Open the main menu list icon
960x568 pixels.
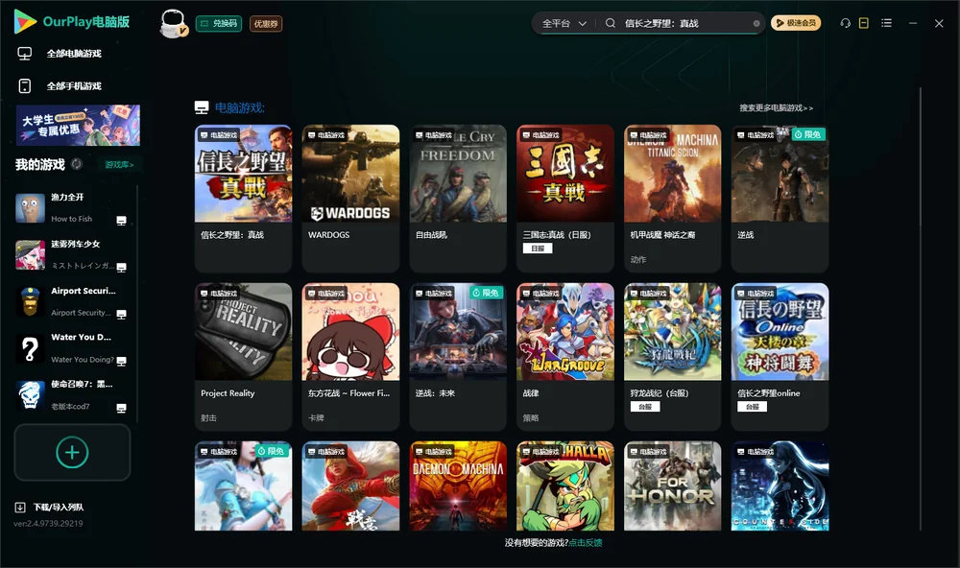coord(886,23)
